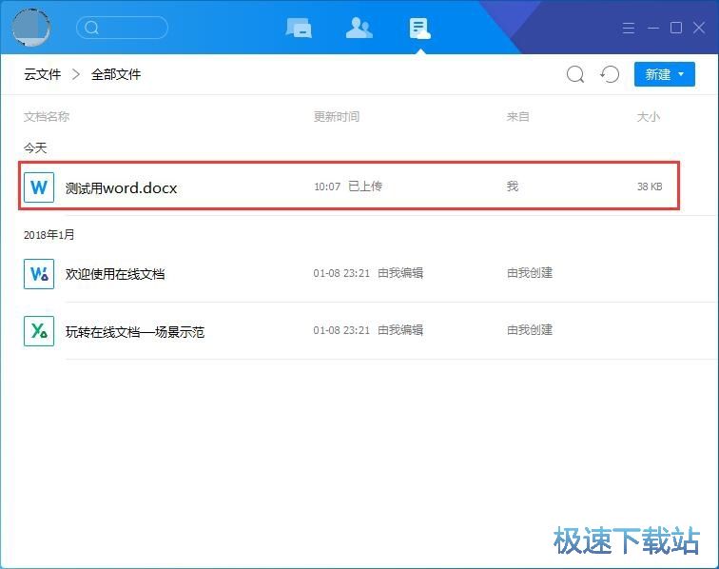Click the 10:07 已上传 status text
This screenshot has height=569, width=719.
pos(348,186)
